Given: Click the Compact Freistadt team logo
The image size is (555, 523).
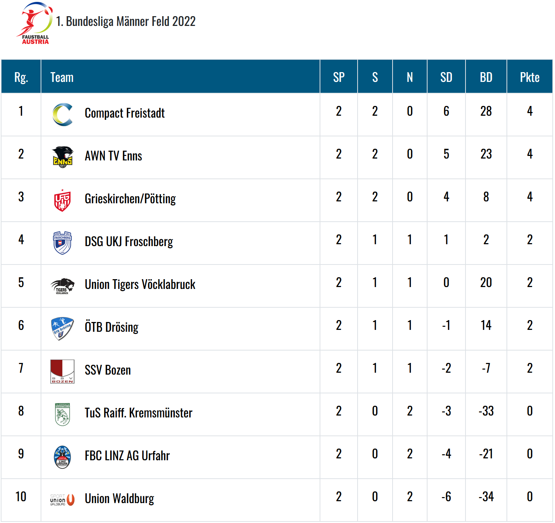Looking at the screenshot, I should point(62,115).
